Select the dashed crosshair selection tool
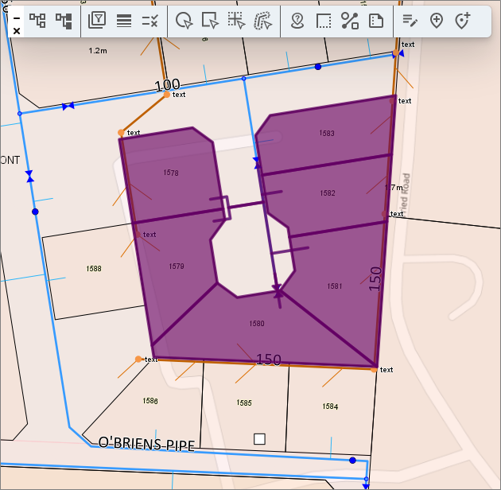 (x=236, y=21)
